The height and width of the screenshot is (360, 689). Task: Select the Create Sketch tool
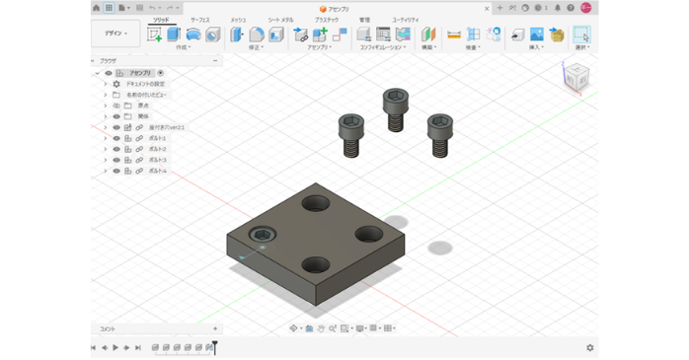(154, 35)
